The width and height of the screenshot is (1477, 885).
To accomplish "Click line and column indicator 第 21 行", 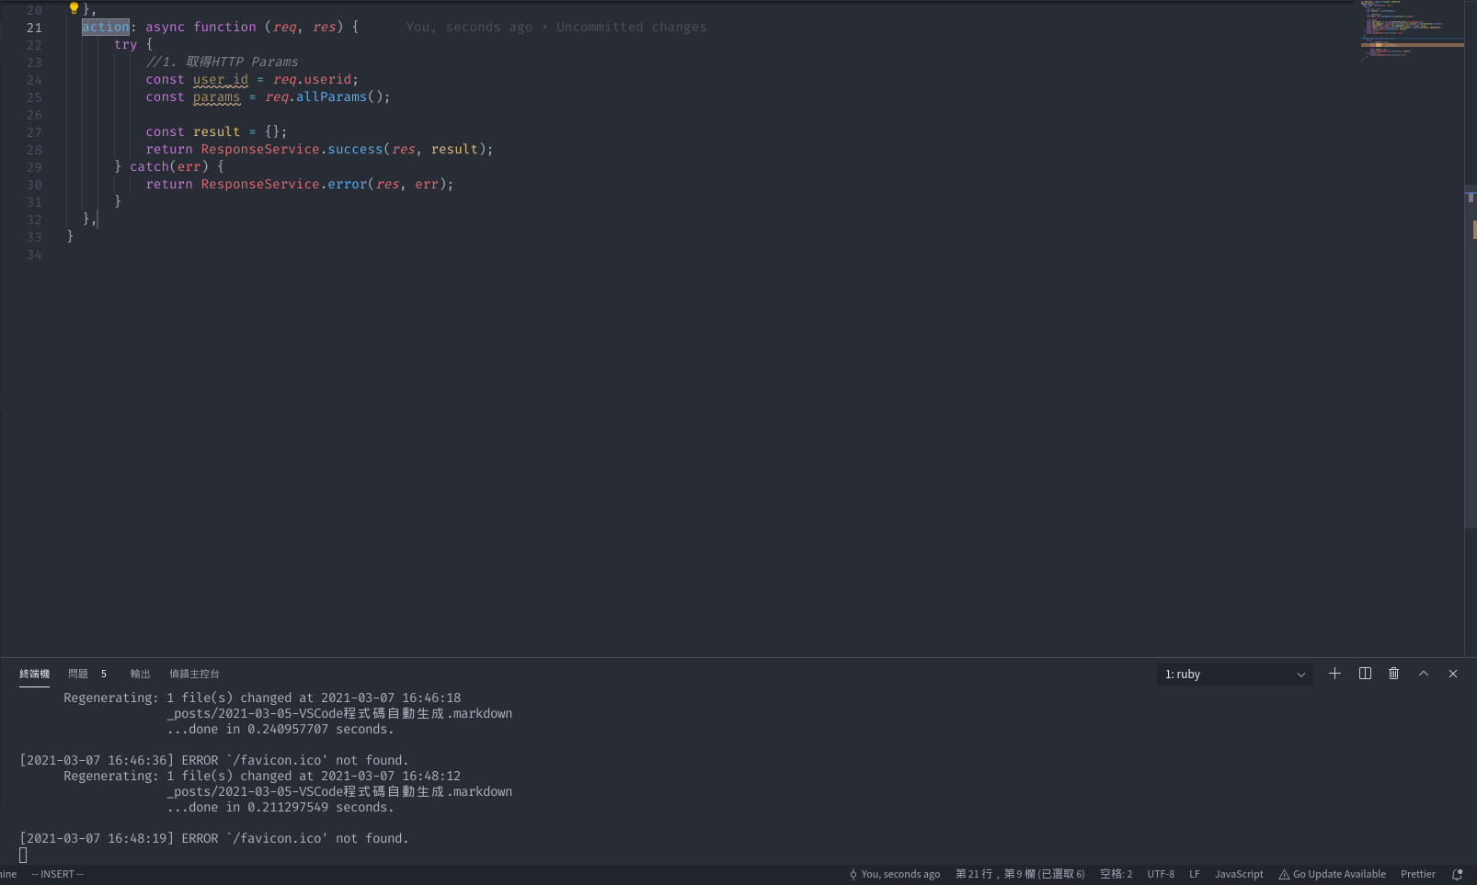I will click(1020, 875).
